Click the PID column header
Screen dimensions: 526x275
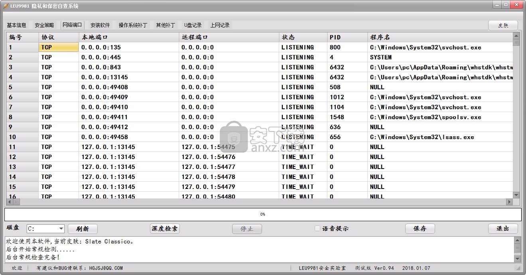(347, 37)
